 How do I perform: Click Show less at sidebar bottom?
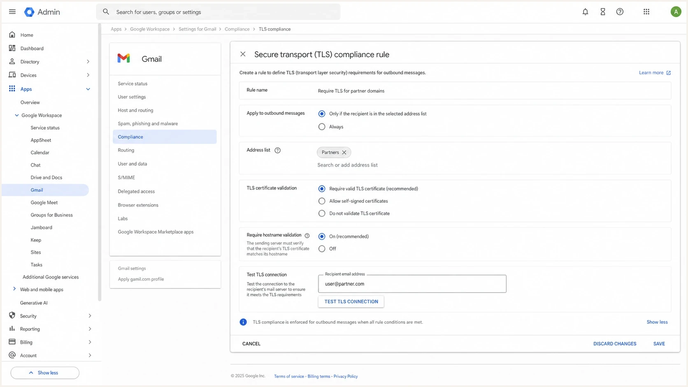(45, 373)
